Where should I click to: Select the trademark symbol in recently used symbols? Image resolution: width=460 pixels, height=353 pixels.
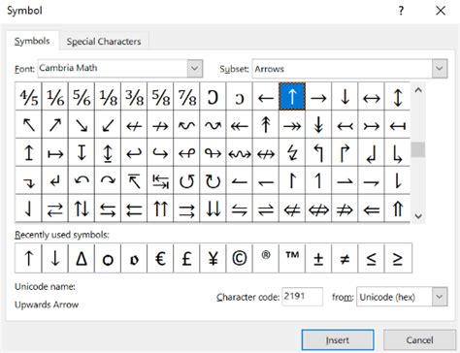coord(292,259)
